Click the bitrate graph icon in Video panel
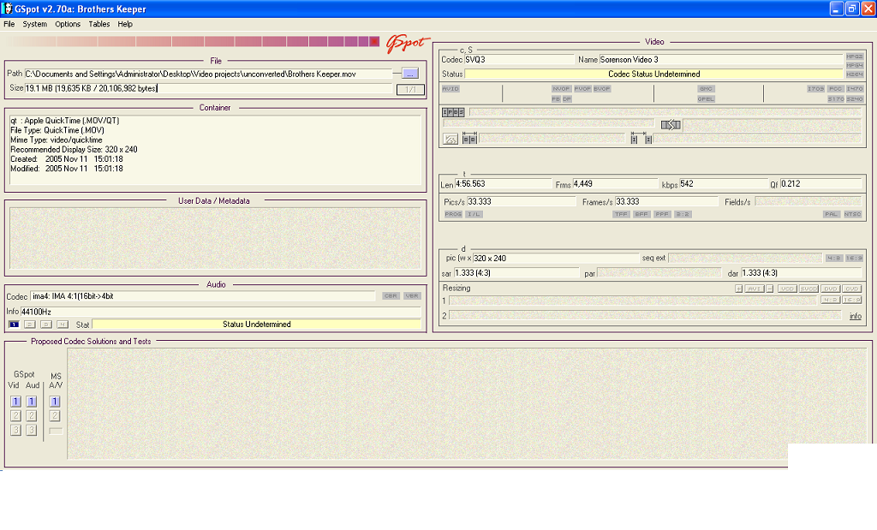 coord(450,140)
